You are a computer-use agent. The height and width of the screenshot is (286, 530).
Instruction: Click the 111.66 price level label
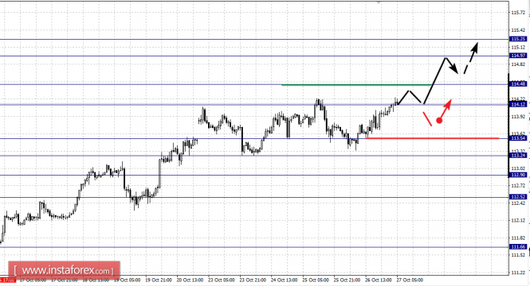tap(518, 247)
